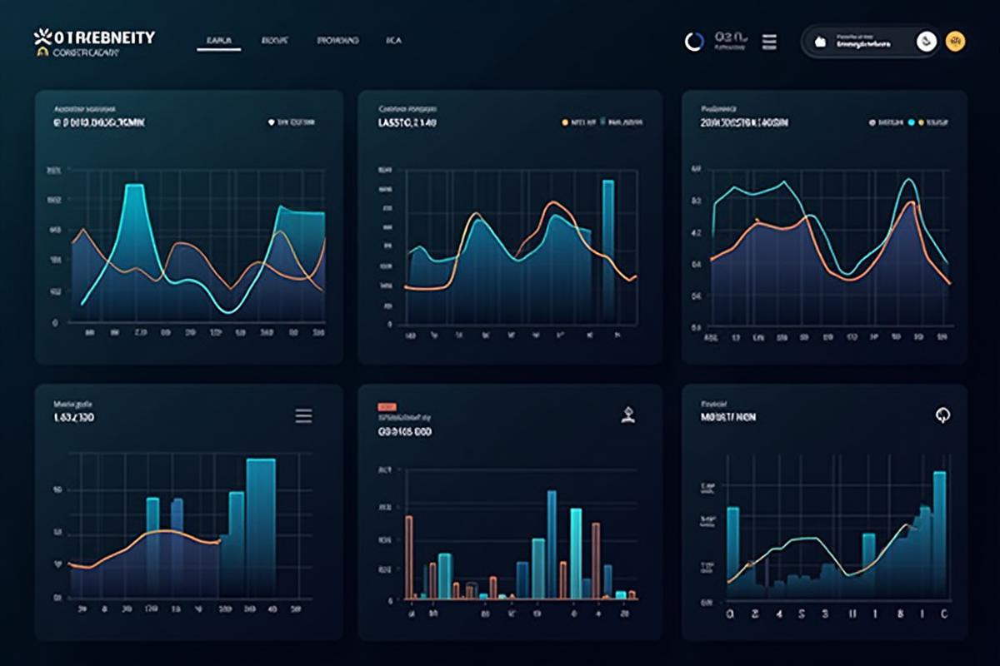Screen dimensions: 1000x666
Task: Click the cloud download icon on the bottom-right card
Action: 945,414
